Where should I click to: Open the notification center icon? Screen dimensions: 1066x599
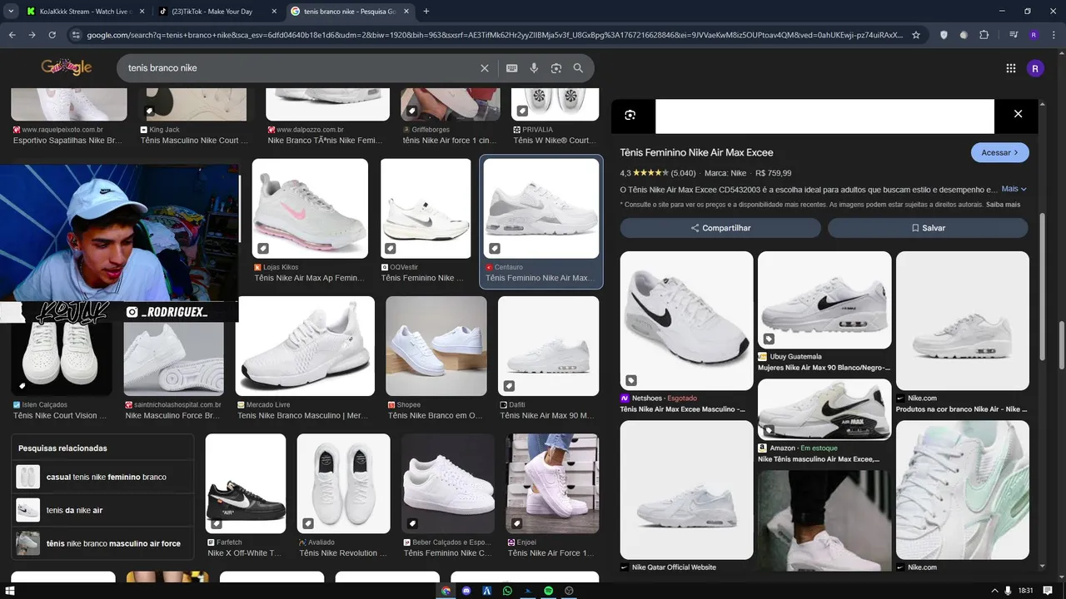click(x=1049, y=591)
